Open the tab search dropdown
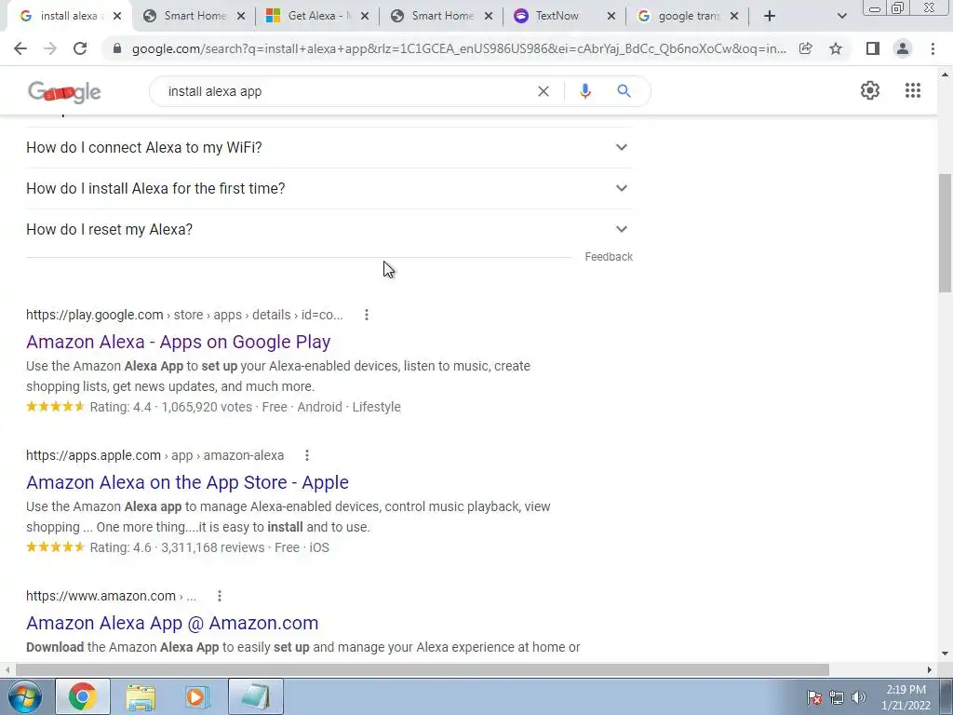 tap(841, 16)
